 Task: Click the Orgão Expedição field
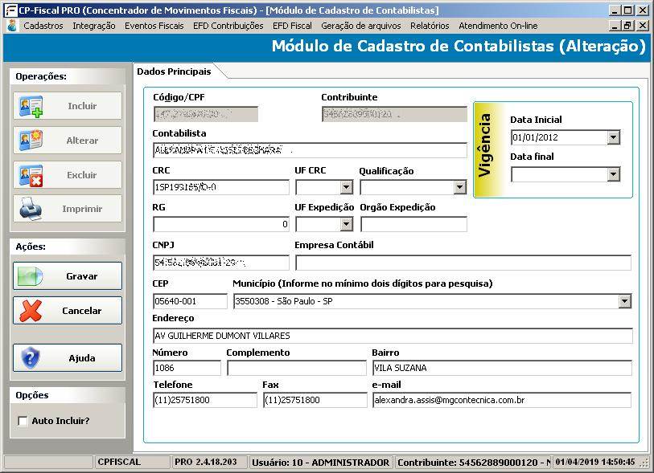[413, 224]
